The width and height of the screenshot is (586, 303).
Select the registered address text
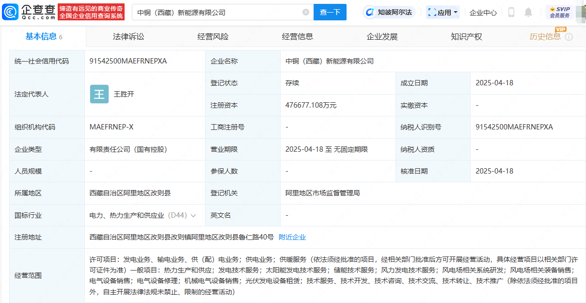(182, 237)
